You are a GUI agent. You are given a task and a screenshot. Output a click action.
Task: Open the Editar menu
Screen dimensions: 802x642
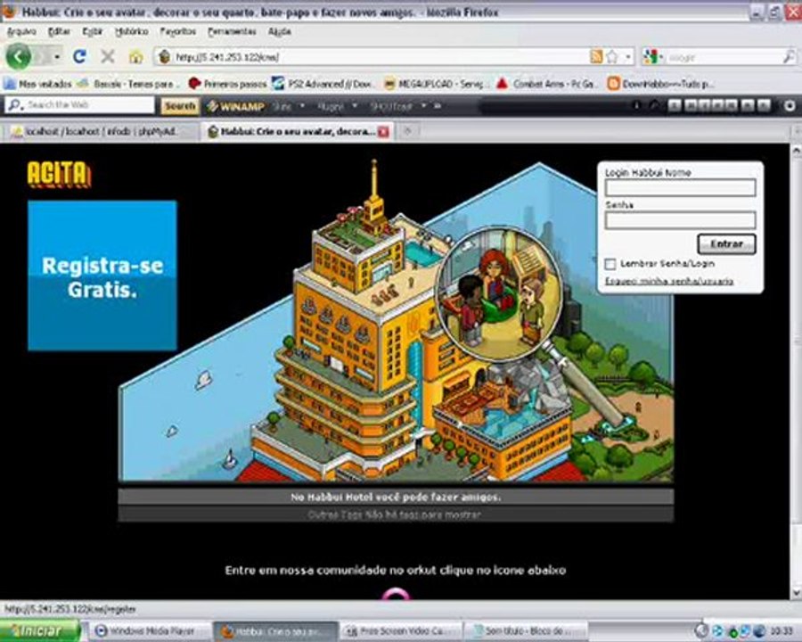click(x=59, y=32)
